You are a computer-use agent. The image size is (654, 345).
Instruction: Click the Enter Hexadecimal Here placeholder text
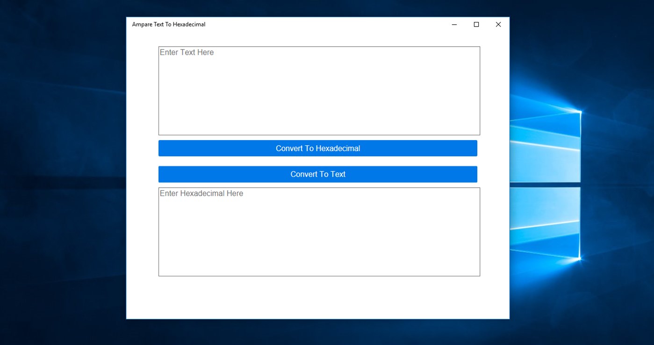pyautogui.click(x=202, y=193)
